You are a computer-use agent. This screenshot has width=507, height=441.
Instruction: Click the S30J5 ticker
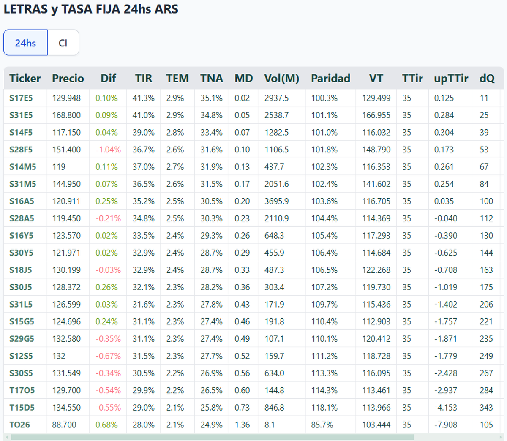pos(21,287)
